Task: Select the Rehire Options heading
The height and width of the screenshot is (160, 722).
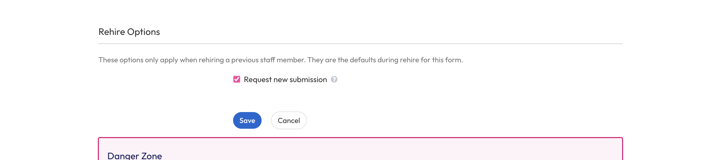Action: 129,32
